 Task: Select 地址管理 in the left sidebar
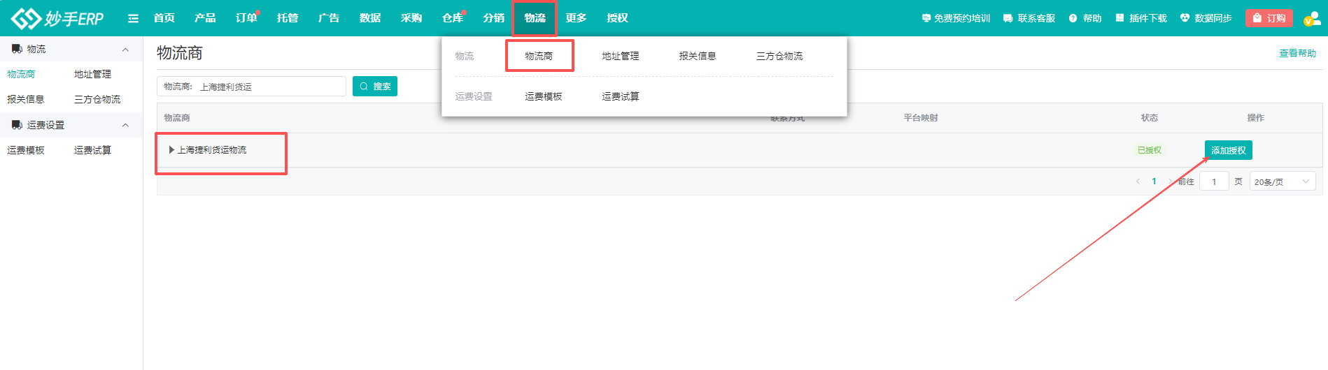coord(92,74)
